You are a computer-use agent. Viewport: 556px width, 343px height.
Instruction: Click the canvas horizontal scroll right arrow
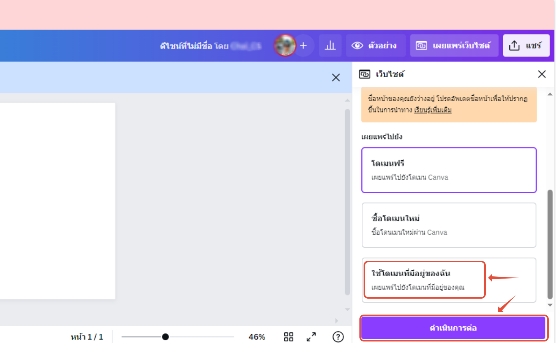337,321
